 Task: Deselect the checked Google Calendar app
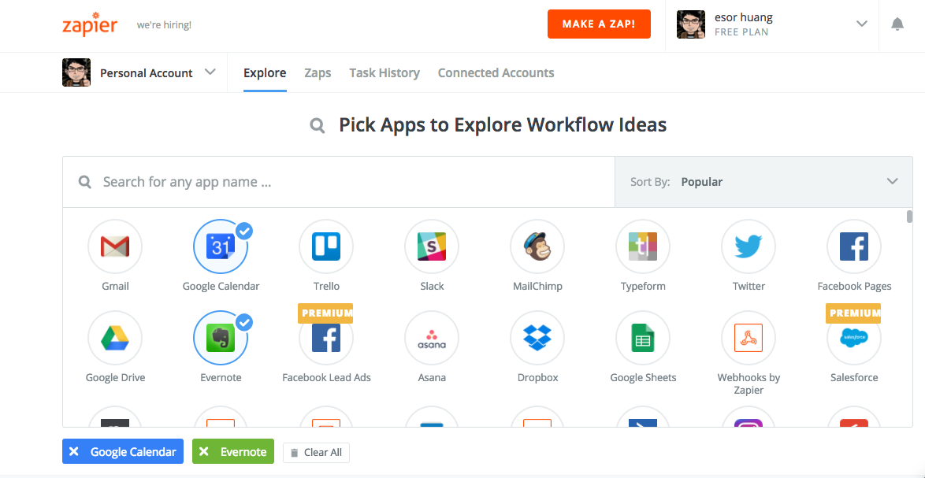pos(221,246)
